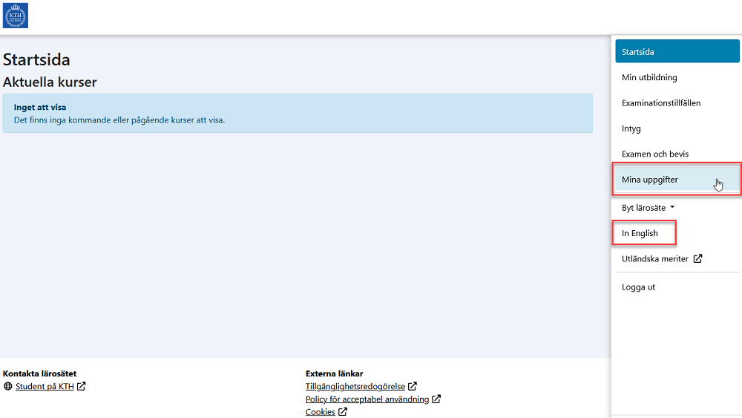The height and width of the screenshot is (418, 742).
Task: Go to Startsida in the side menu
Action: tap(677, 52)
